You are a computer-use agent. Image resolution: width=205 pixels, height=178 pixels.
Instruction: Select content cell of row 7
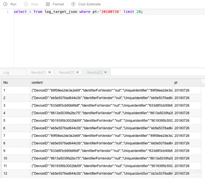point(101,136)
